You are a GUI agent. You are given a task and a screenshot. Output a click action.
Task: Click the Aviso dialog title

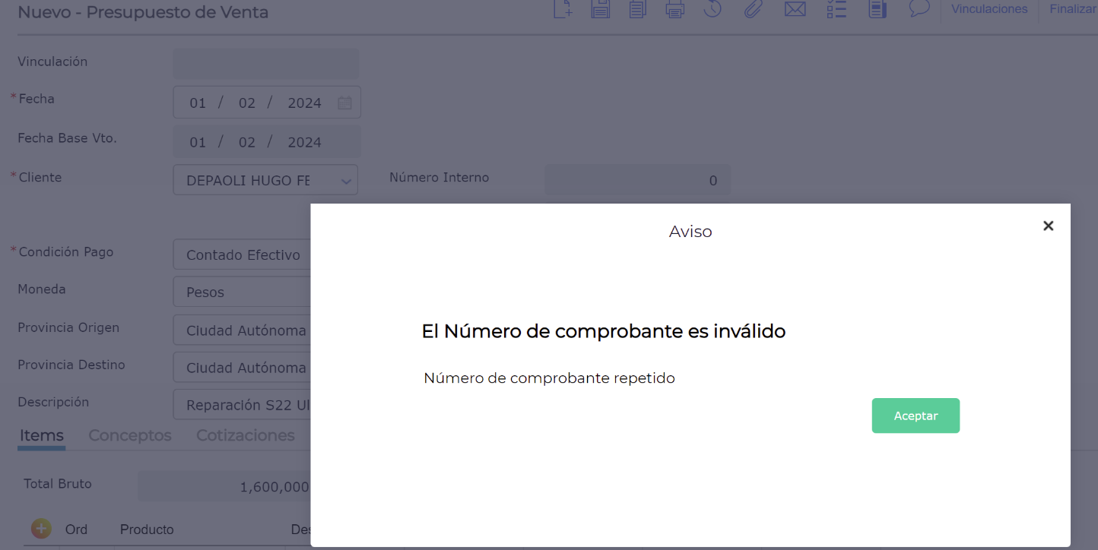pos(690,232)
